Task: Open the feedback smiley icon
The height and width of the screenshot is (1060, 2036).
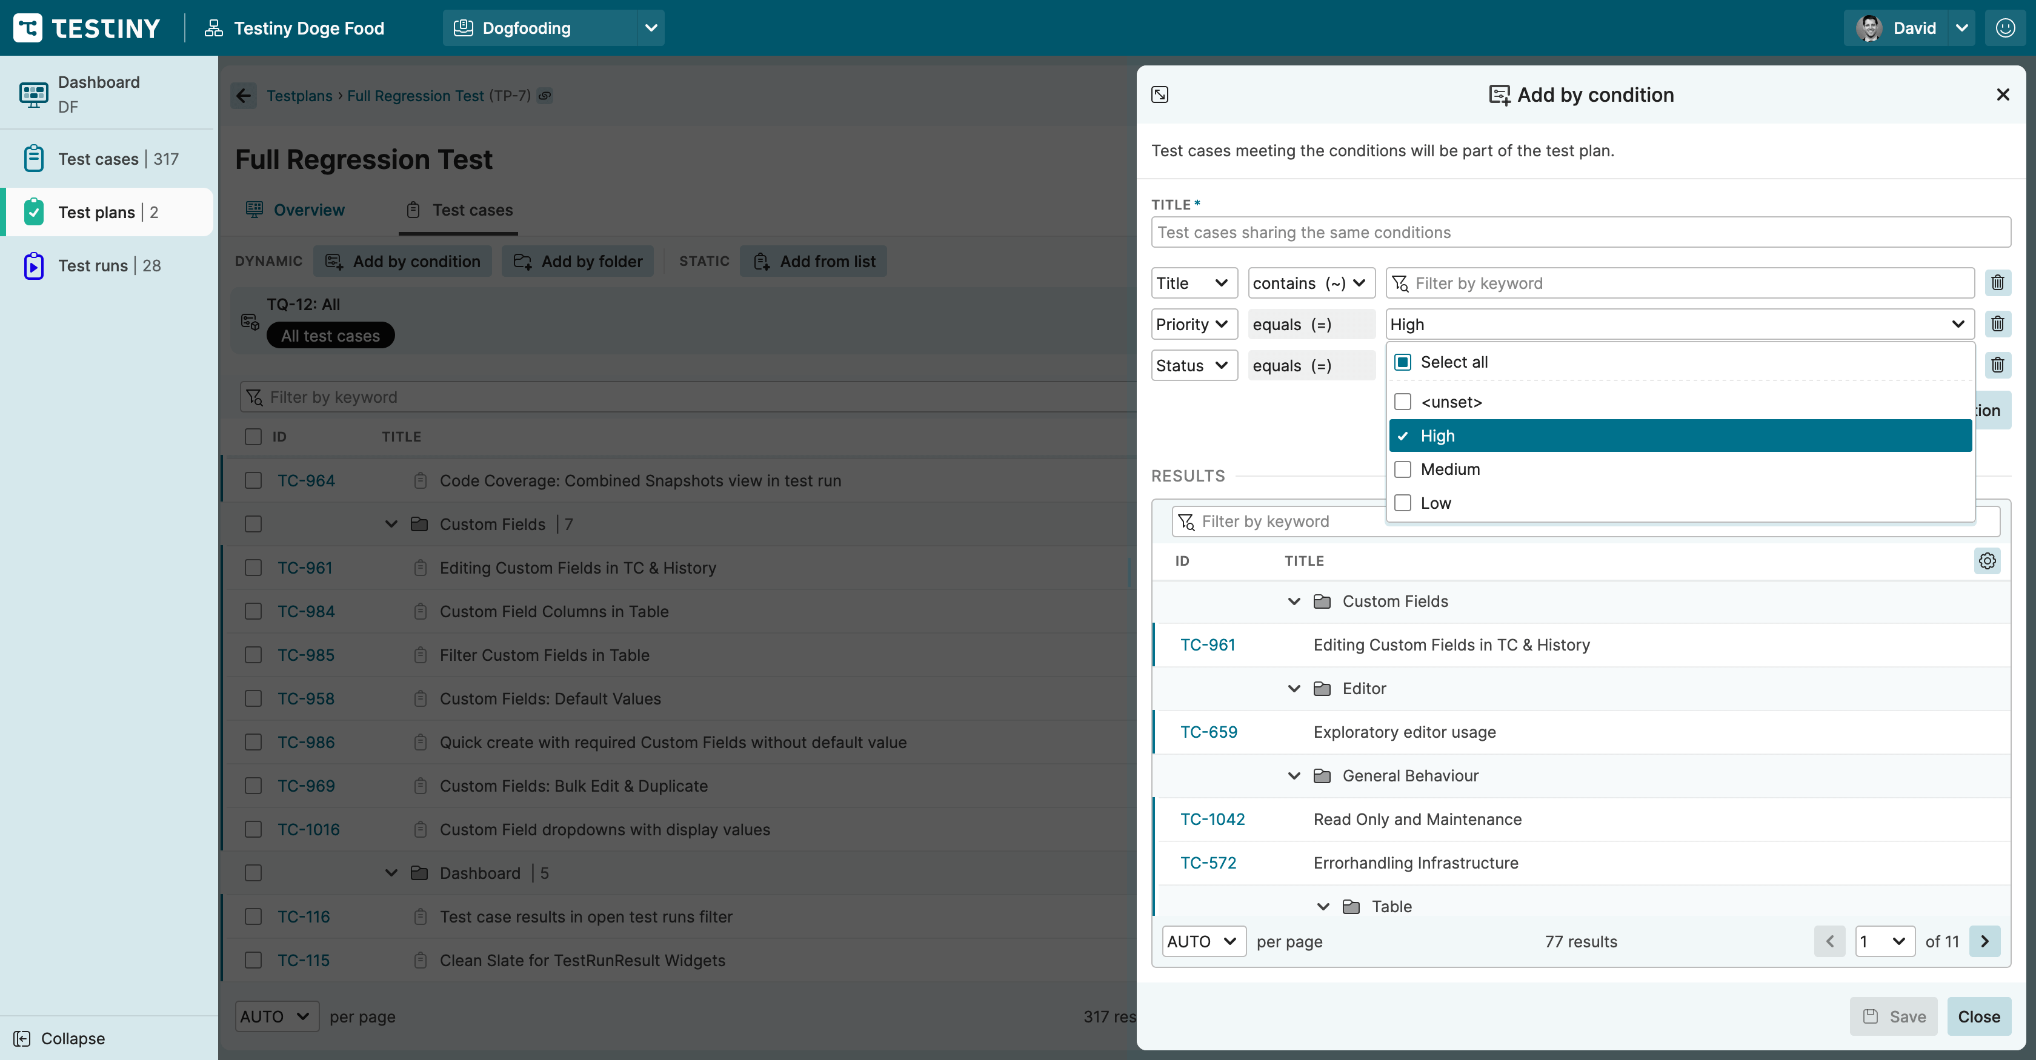Action: coord(2005,28)
